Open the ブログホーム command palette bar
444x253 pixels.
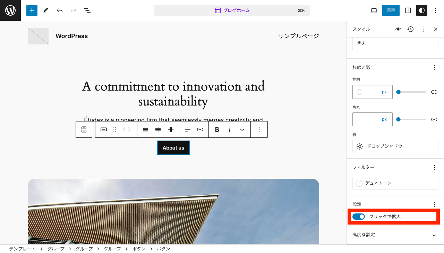(232, 10)
